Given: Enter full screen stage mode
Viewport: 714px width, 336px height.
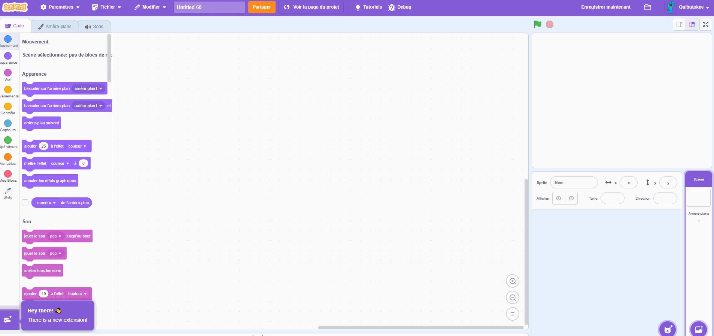Looking at the screenshot, I should 705,24.
